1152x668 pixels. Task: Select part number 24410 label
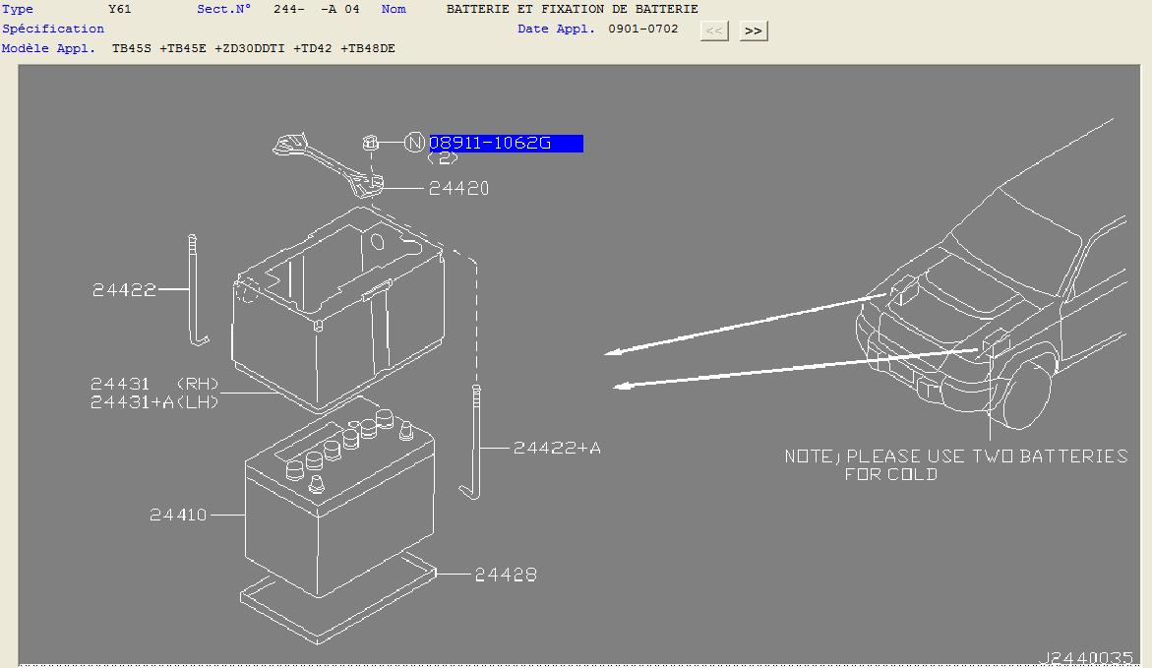coord(178,515)
